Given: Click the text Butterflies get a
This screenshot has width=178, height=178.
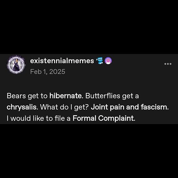Looking at the screenshot, I should pyautogui.click(x=112, y=96).
